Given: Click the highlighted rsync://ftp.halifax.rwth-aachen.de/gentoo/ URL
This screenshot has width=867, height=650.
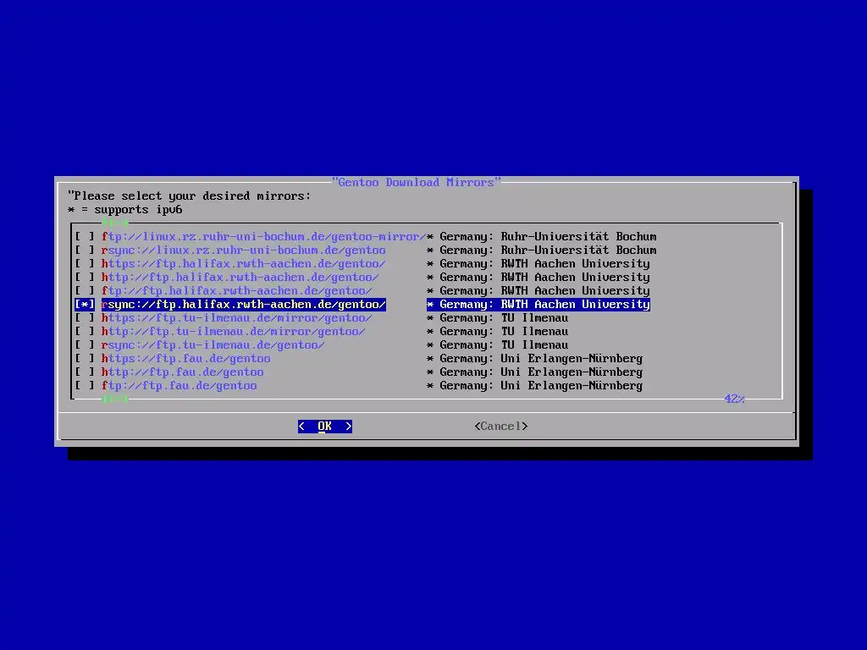Looking at the screenshot, I should tap(243, 305).
